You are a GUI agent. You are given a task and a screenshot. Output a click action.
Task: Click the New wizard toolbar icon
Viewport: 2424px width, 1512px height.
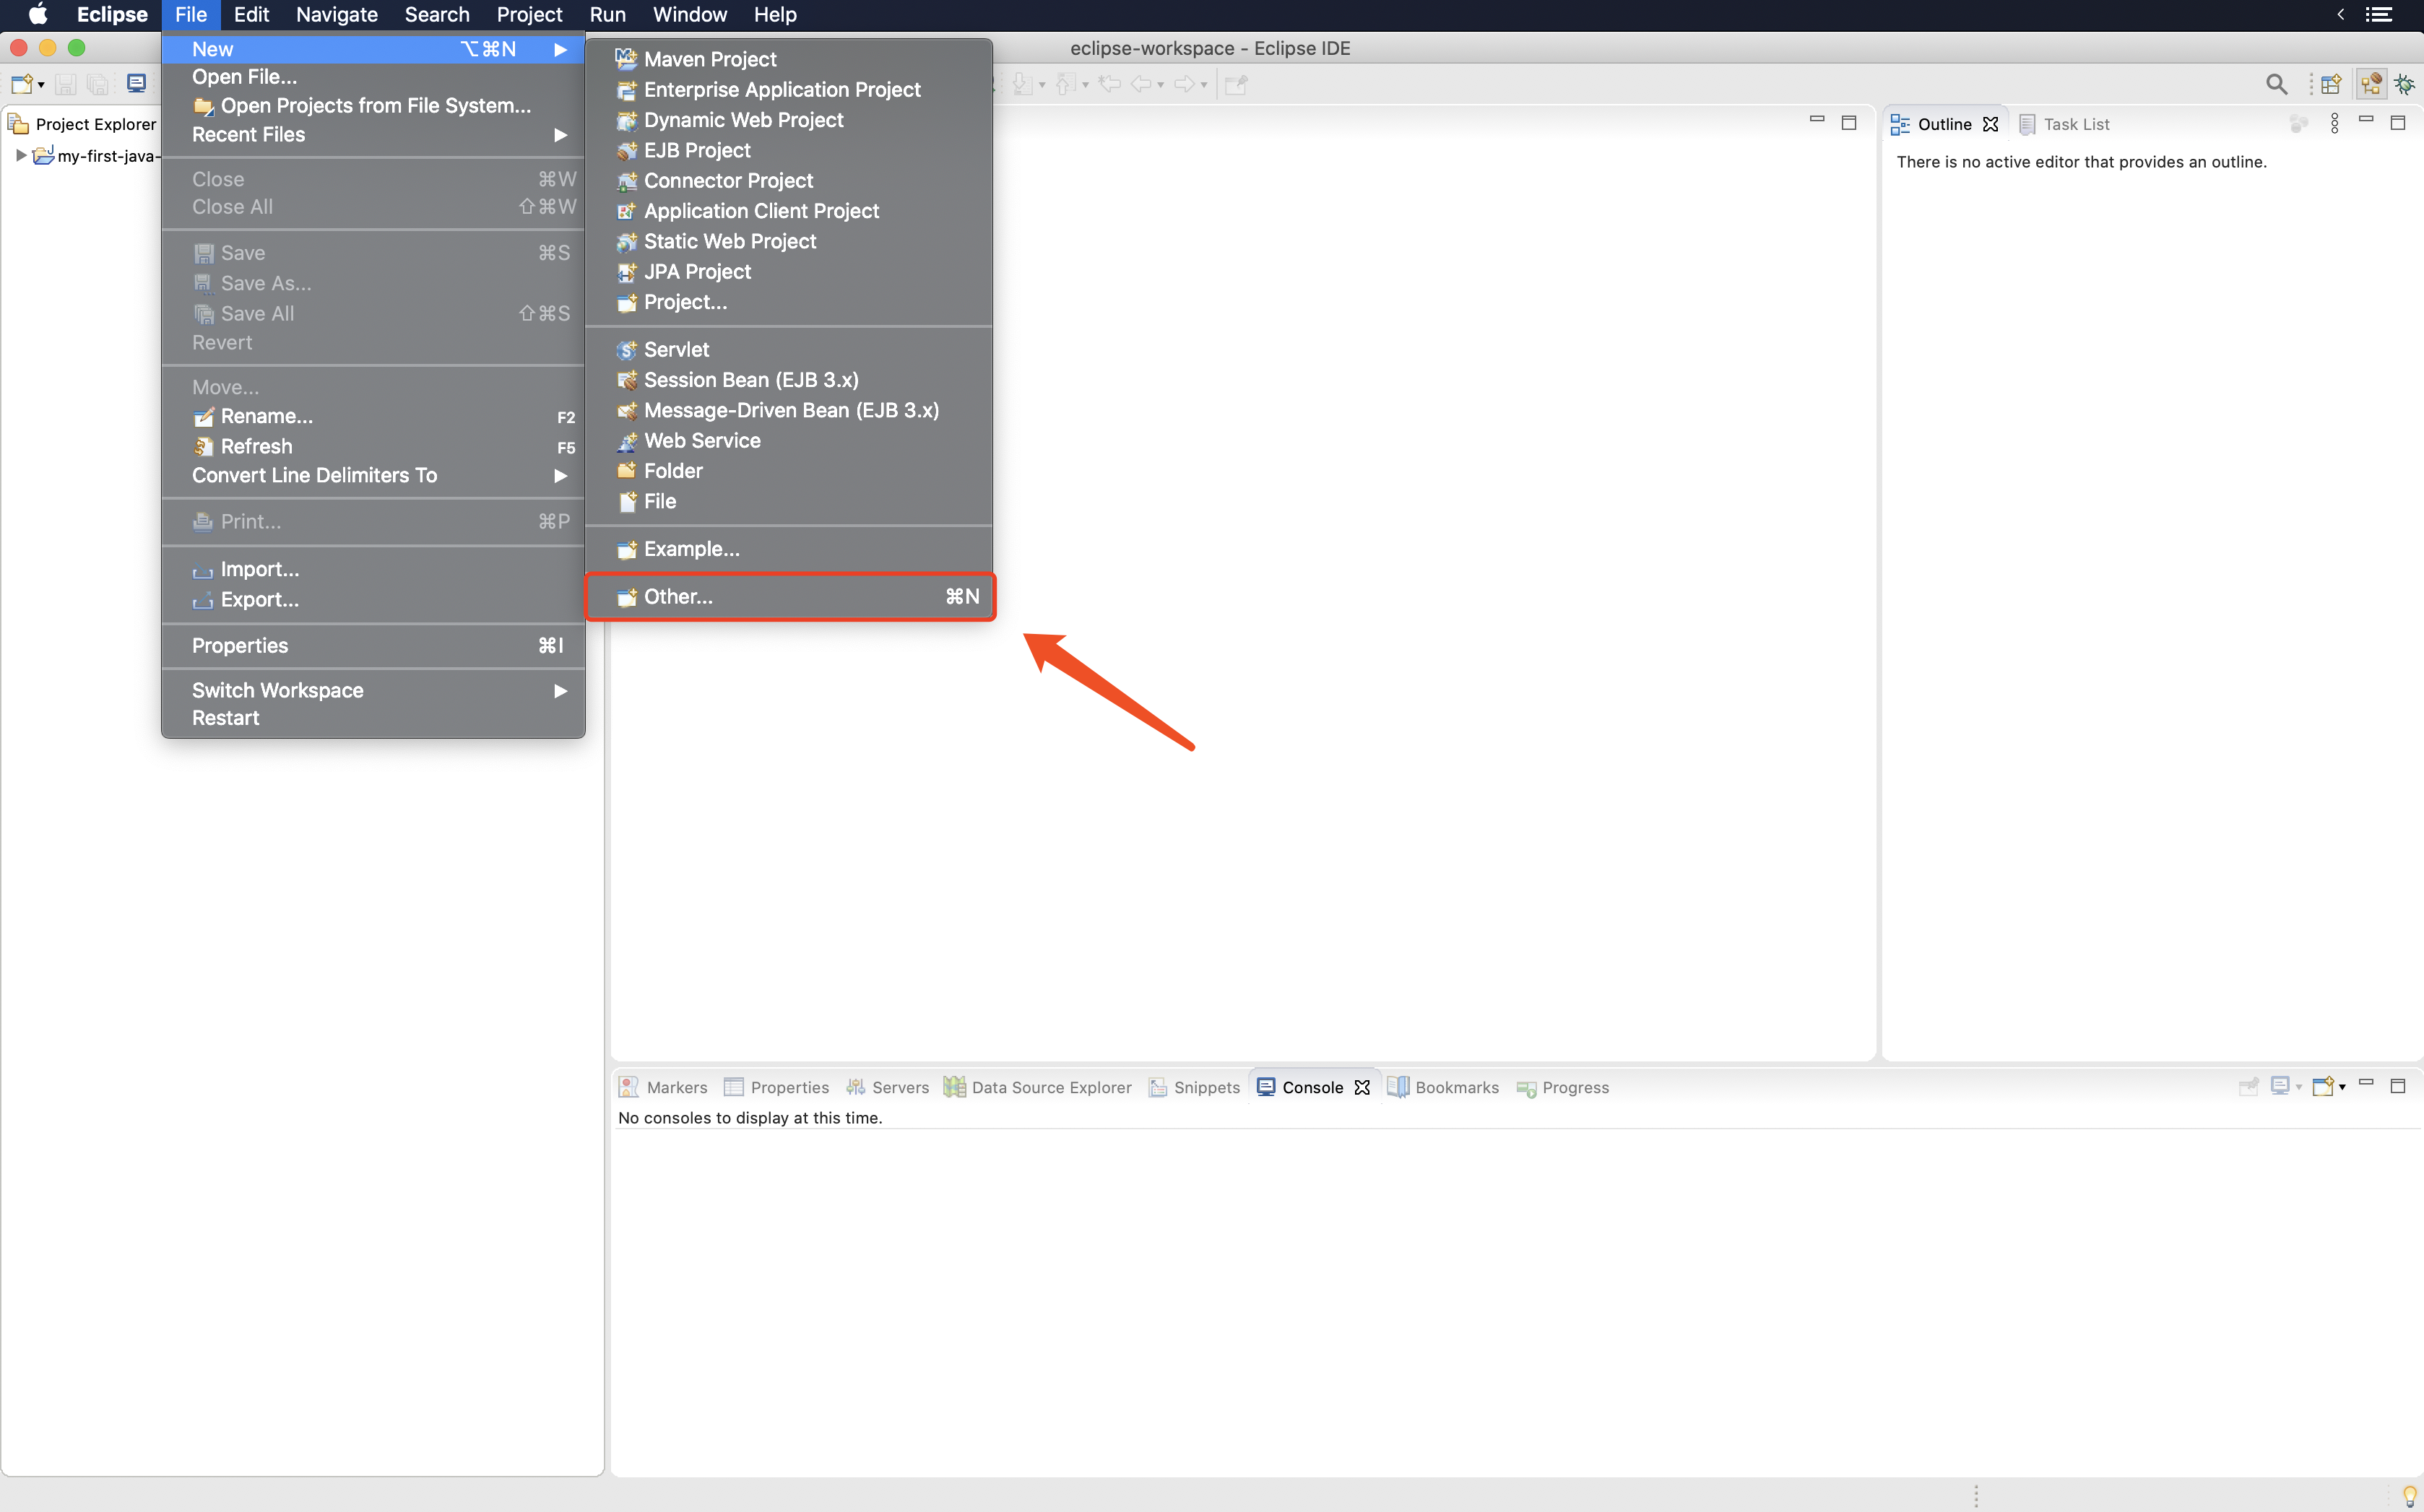tap(22, 85)
